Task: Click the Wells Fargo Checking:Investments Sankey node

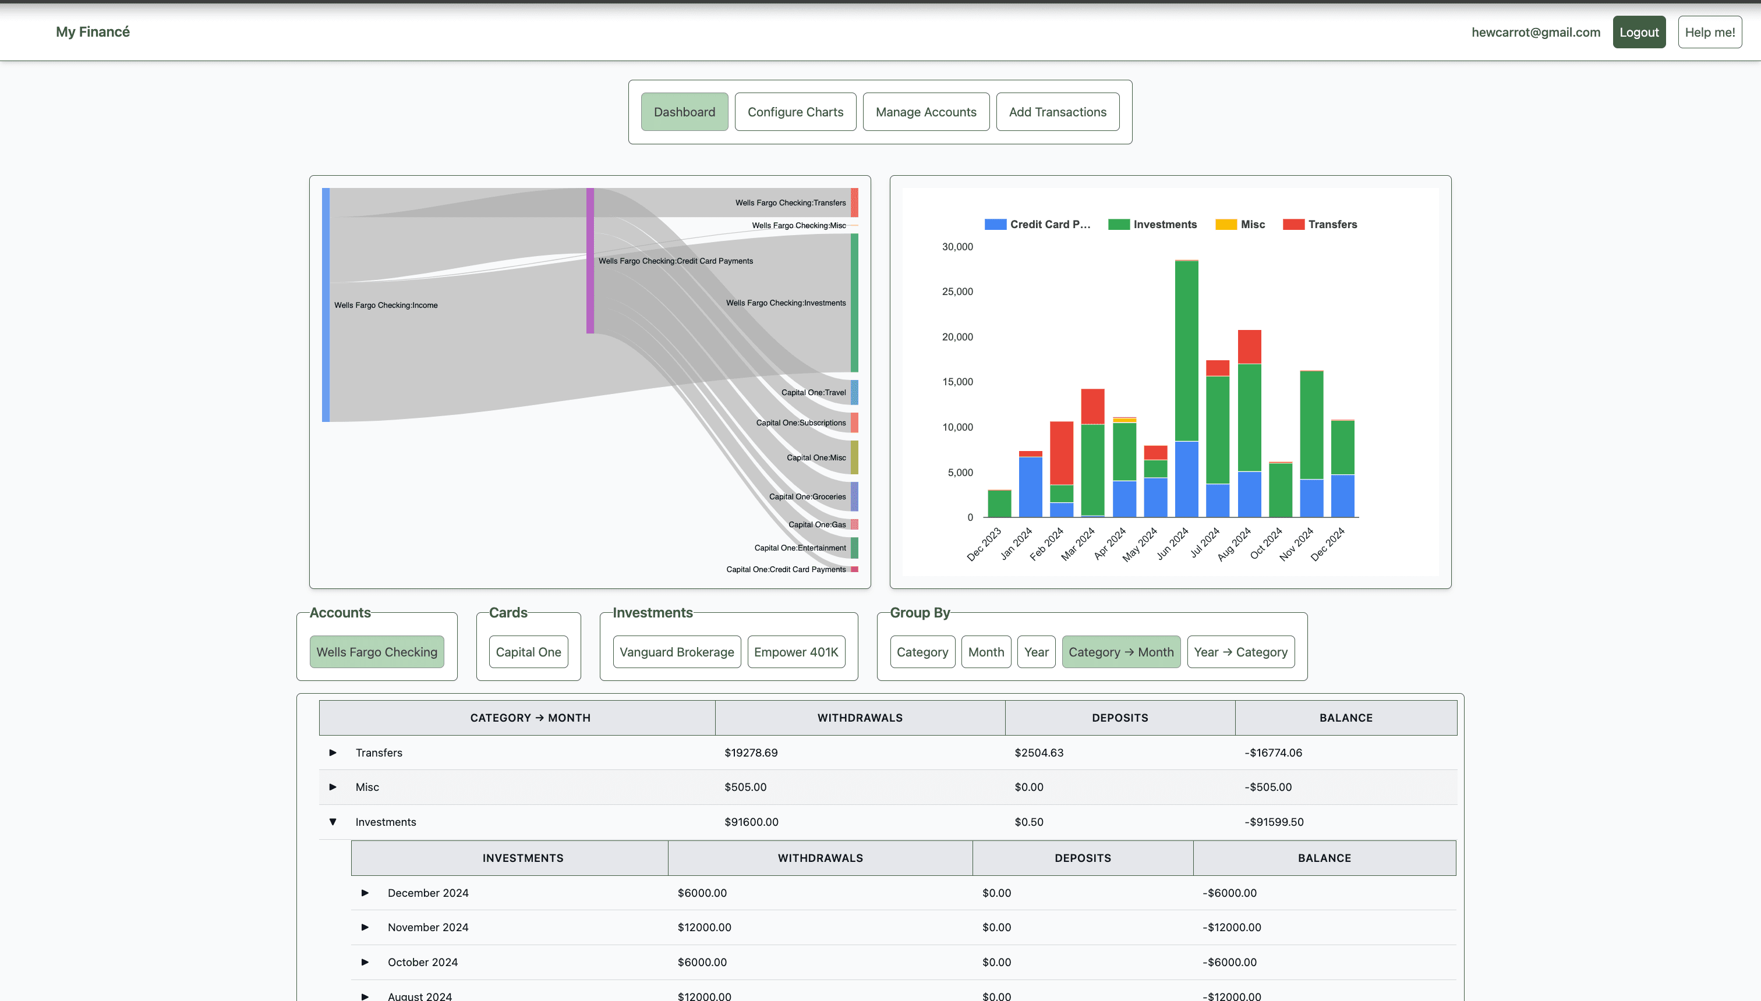Action: [854, 303]
